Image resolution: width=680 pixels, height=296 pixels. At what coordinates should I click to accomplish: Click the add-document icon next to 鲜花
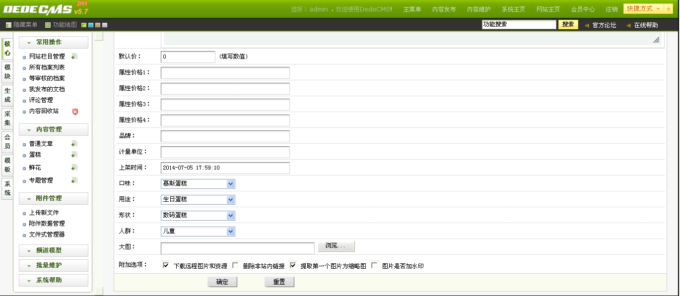(74, 168)
